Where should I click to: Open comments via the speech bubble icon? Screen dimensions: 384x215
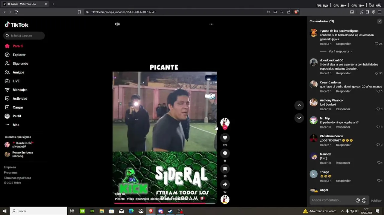[x=225, y=153]
